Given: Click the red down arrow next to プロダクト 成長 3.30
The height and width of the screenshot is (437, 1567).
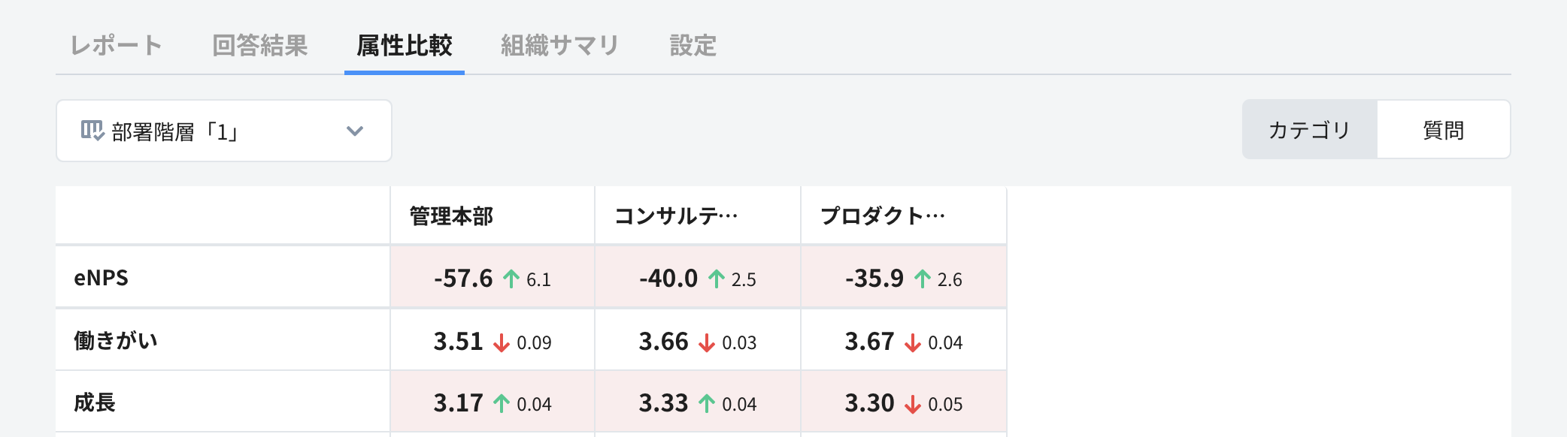Looking at the screenshot, I should click(912, 402).
